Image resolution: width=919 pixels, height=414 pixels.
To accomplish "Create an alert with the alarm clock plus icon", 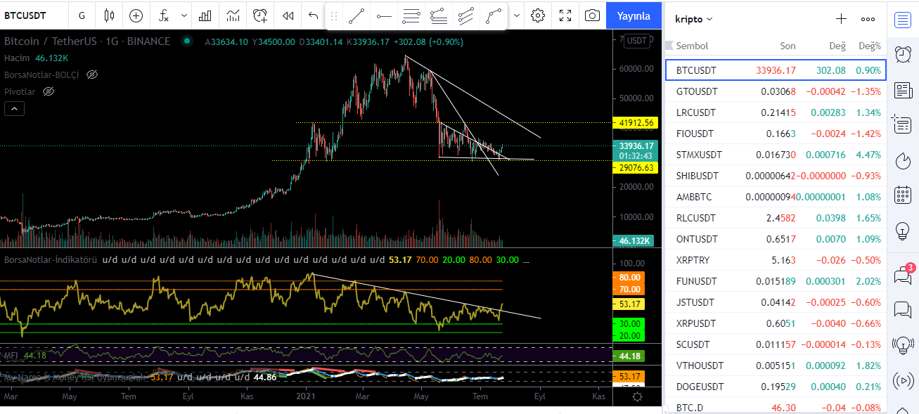I will coord(260,15).
